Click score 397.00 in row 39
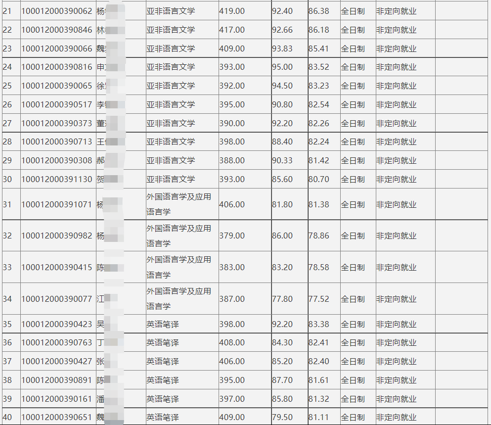The image size is (491, 425). pos(232,399)
